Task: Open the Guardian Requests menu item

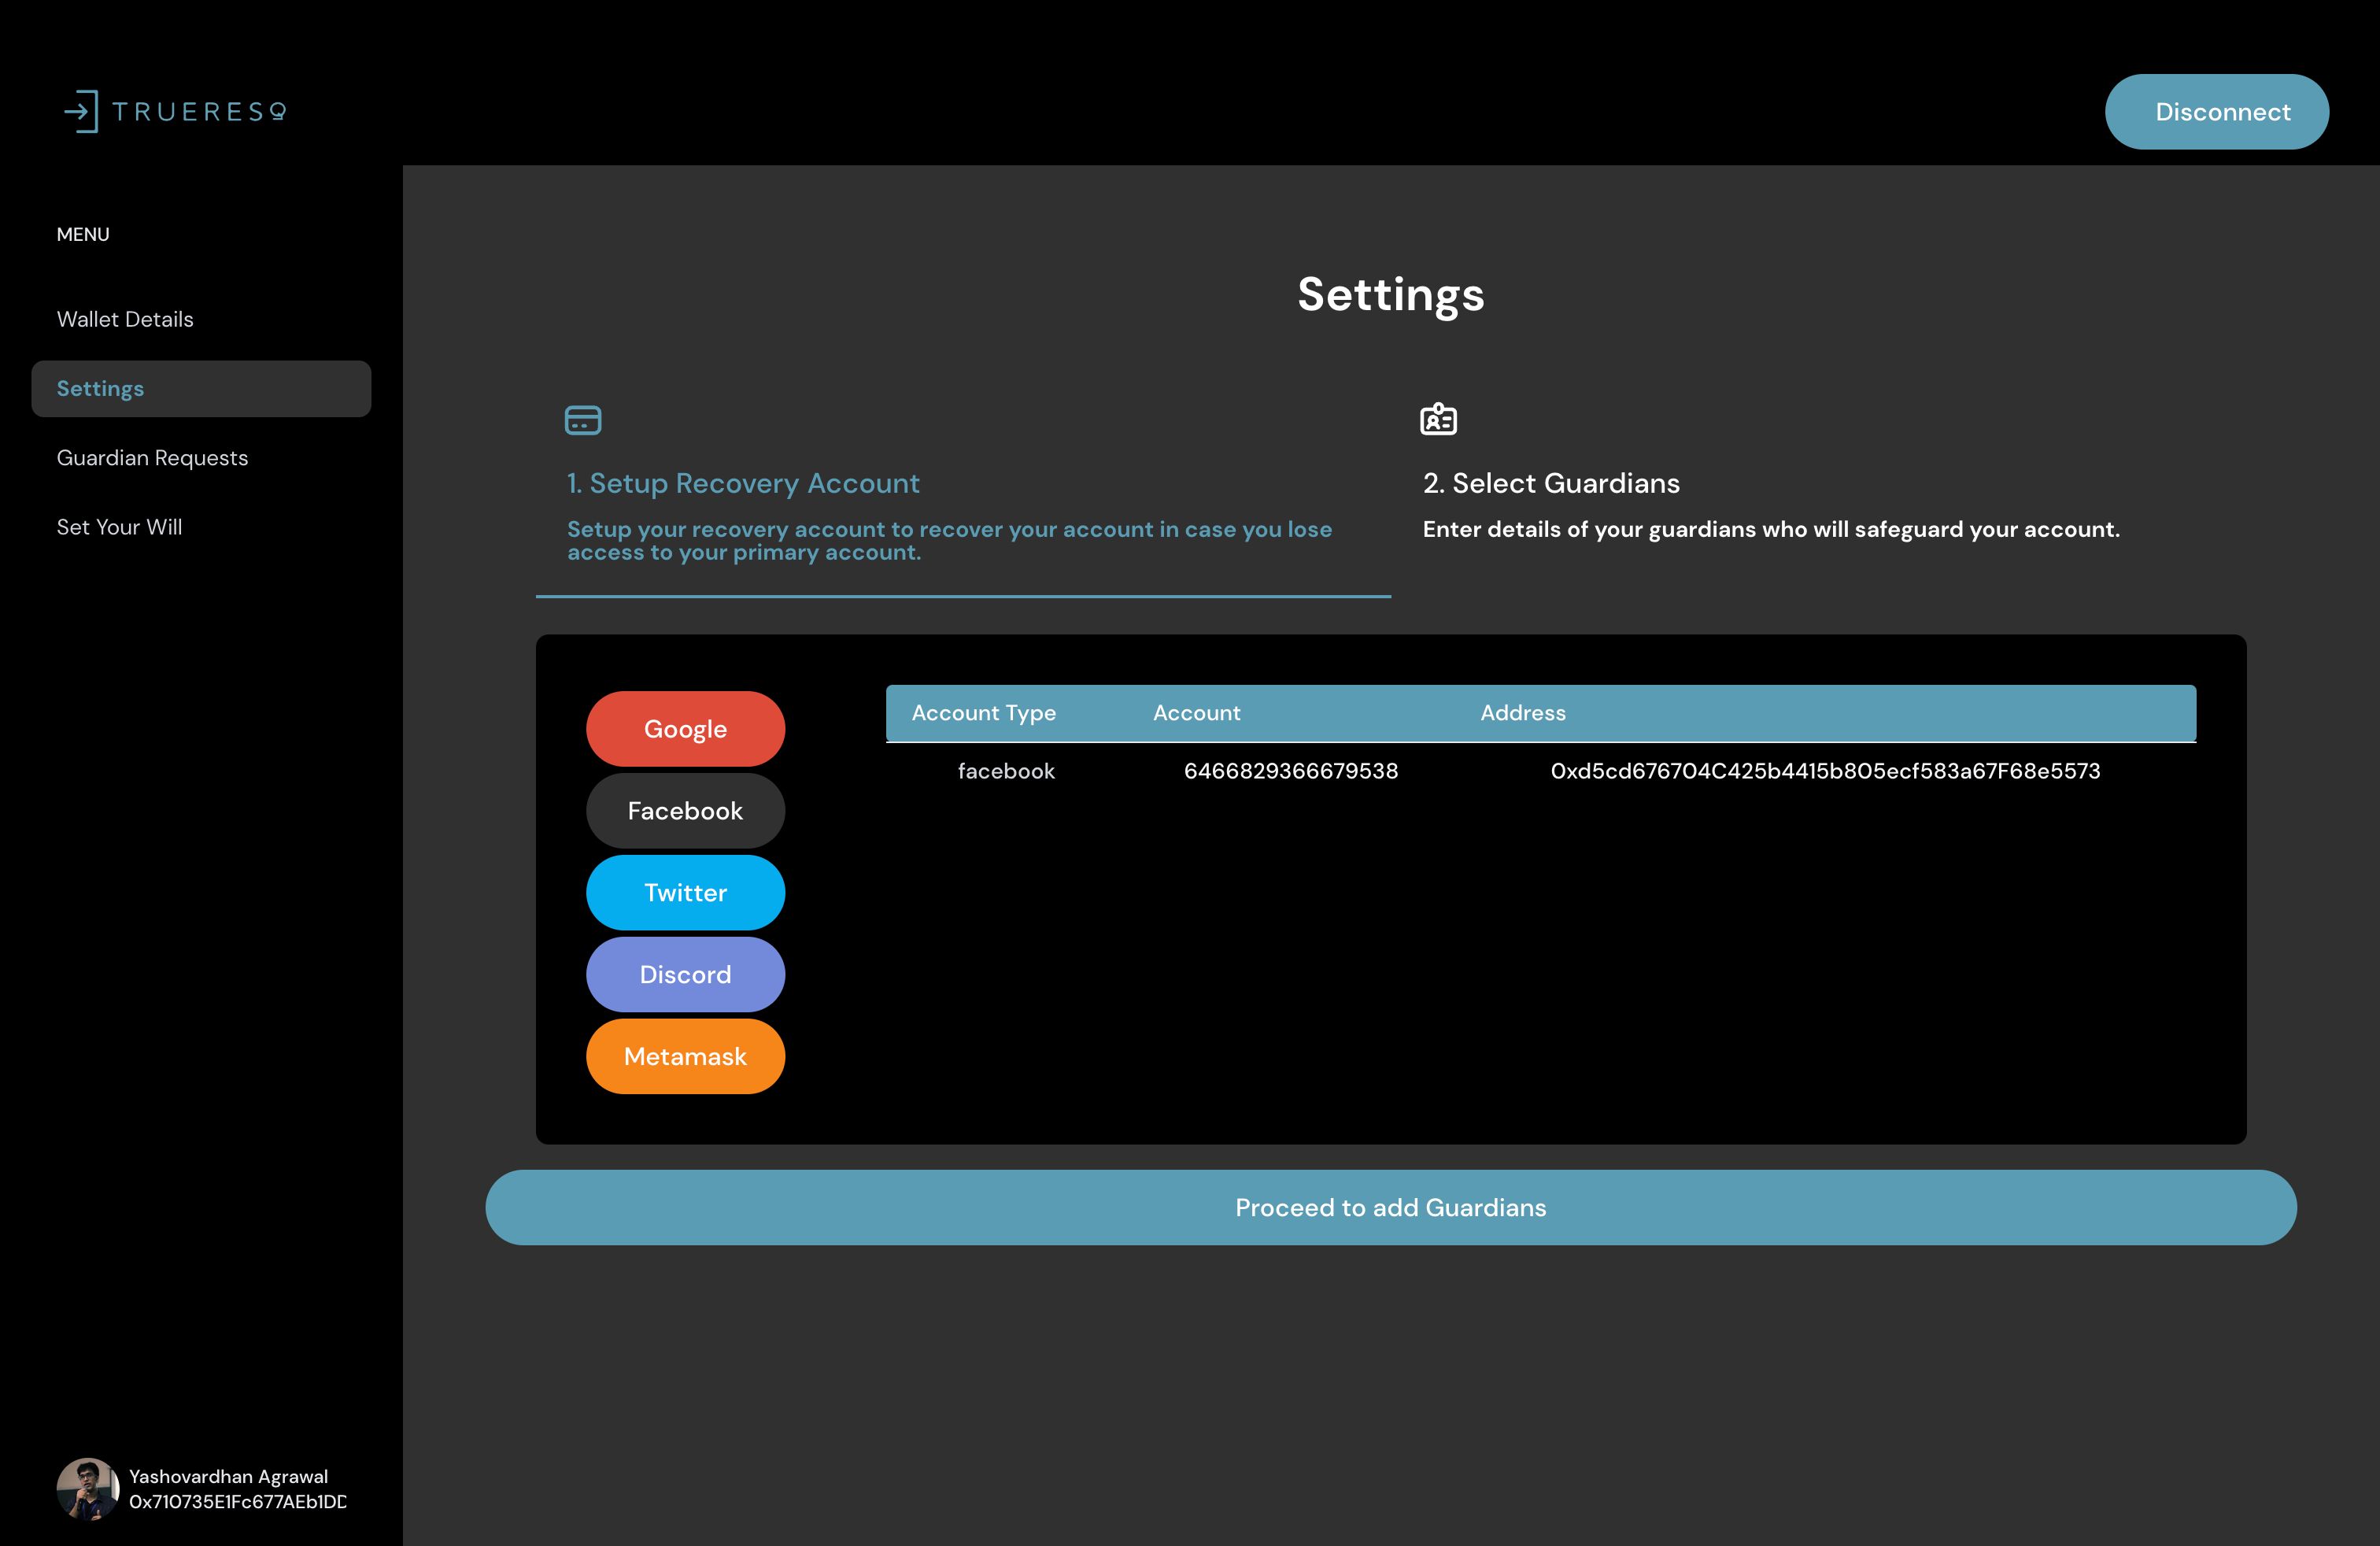Action: (153, 458)
